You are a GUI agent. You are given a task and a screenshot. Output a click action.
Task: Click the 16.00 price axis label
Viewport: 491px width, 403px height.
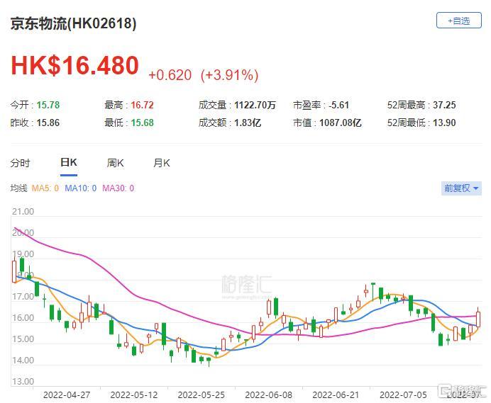[x=23, y=318]
